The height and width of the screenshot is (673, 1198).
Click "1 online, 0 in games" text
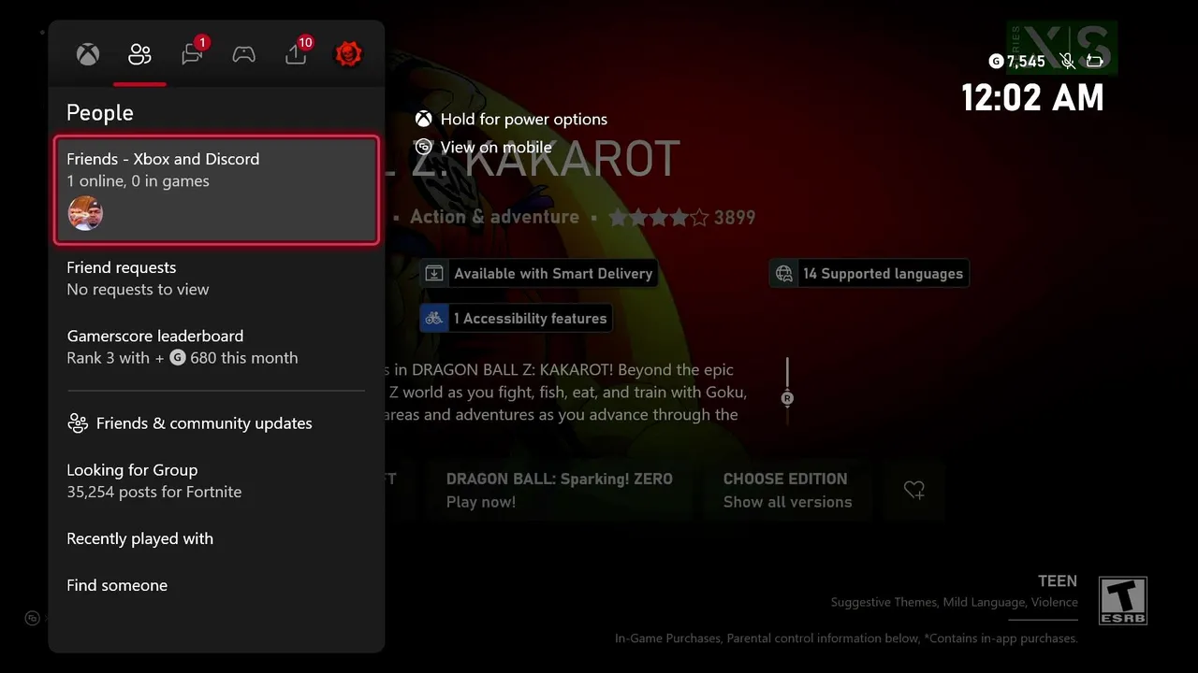coord(138,181)
